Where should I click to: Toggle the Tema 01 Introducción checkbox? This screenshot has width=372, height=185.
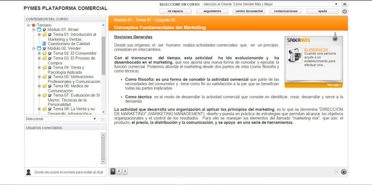point(50,35)
